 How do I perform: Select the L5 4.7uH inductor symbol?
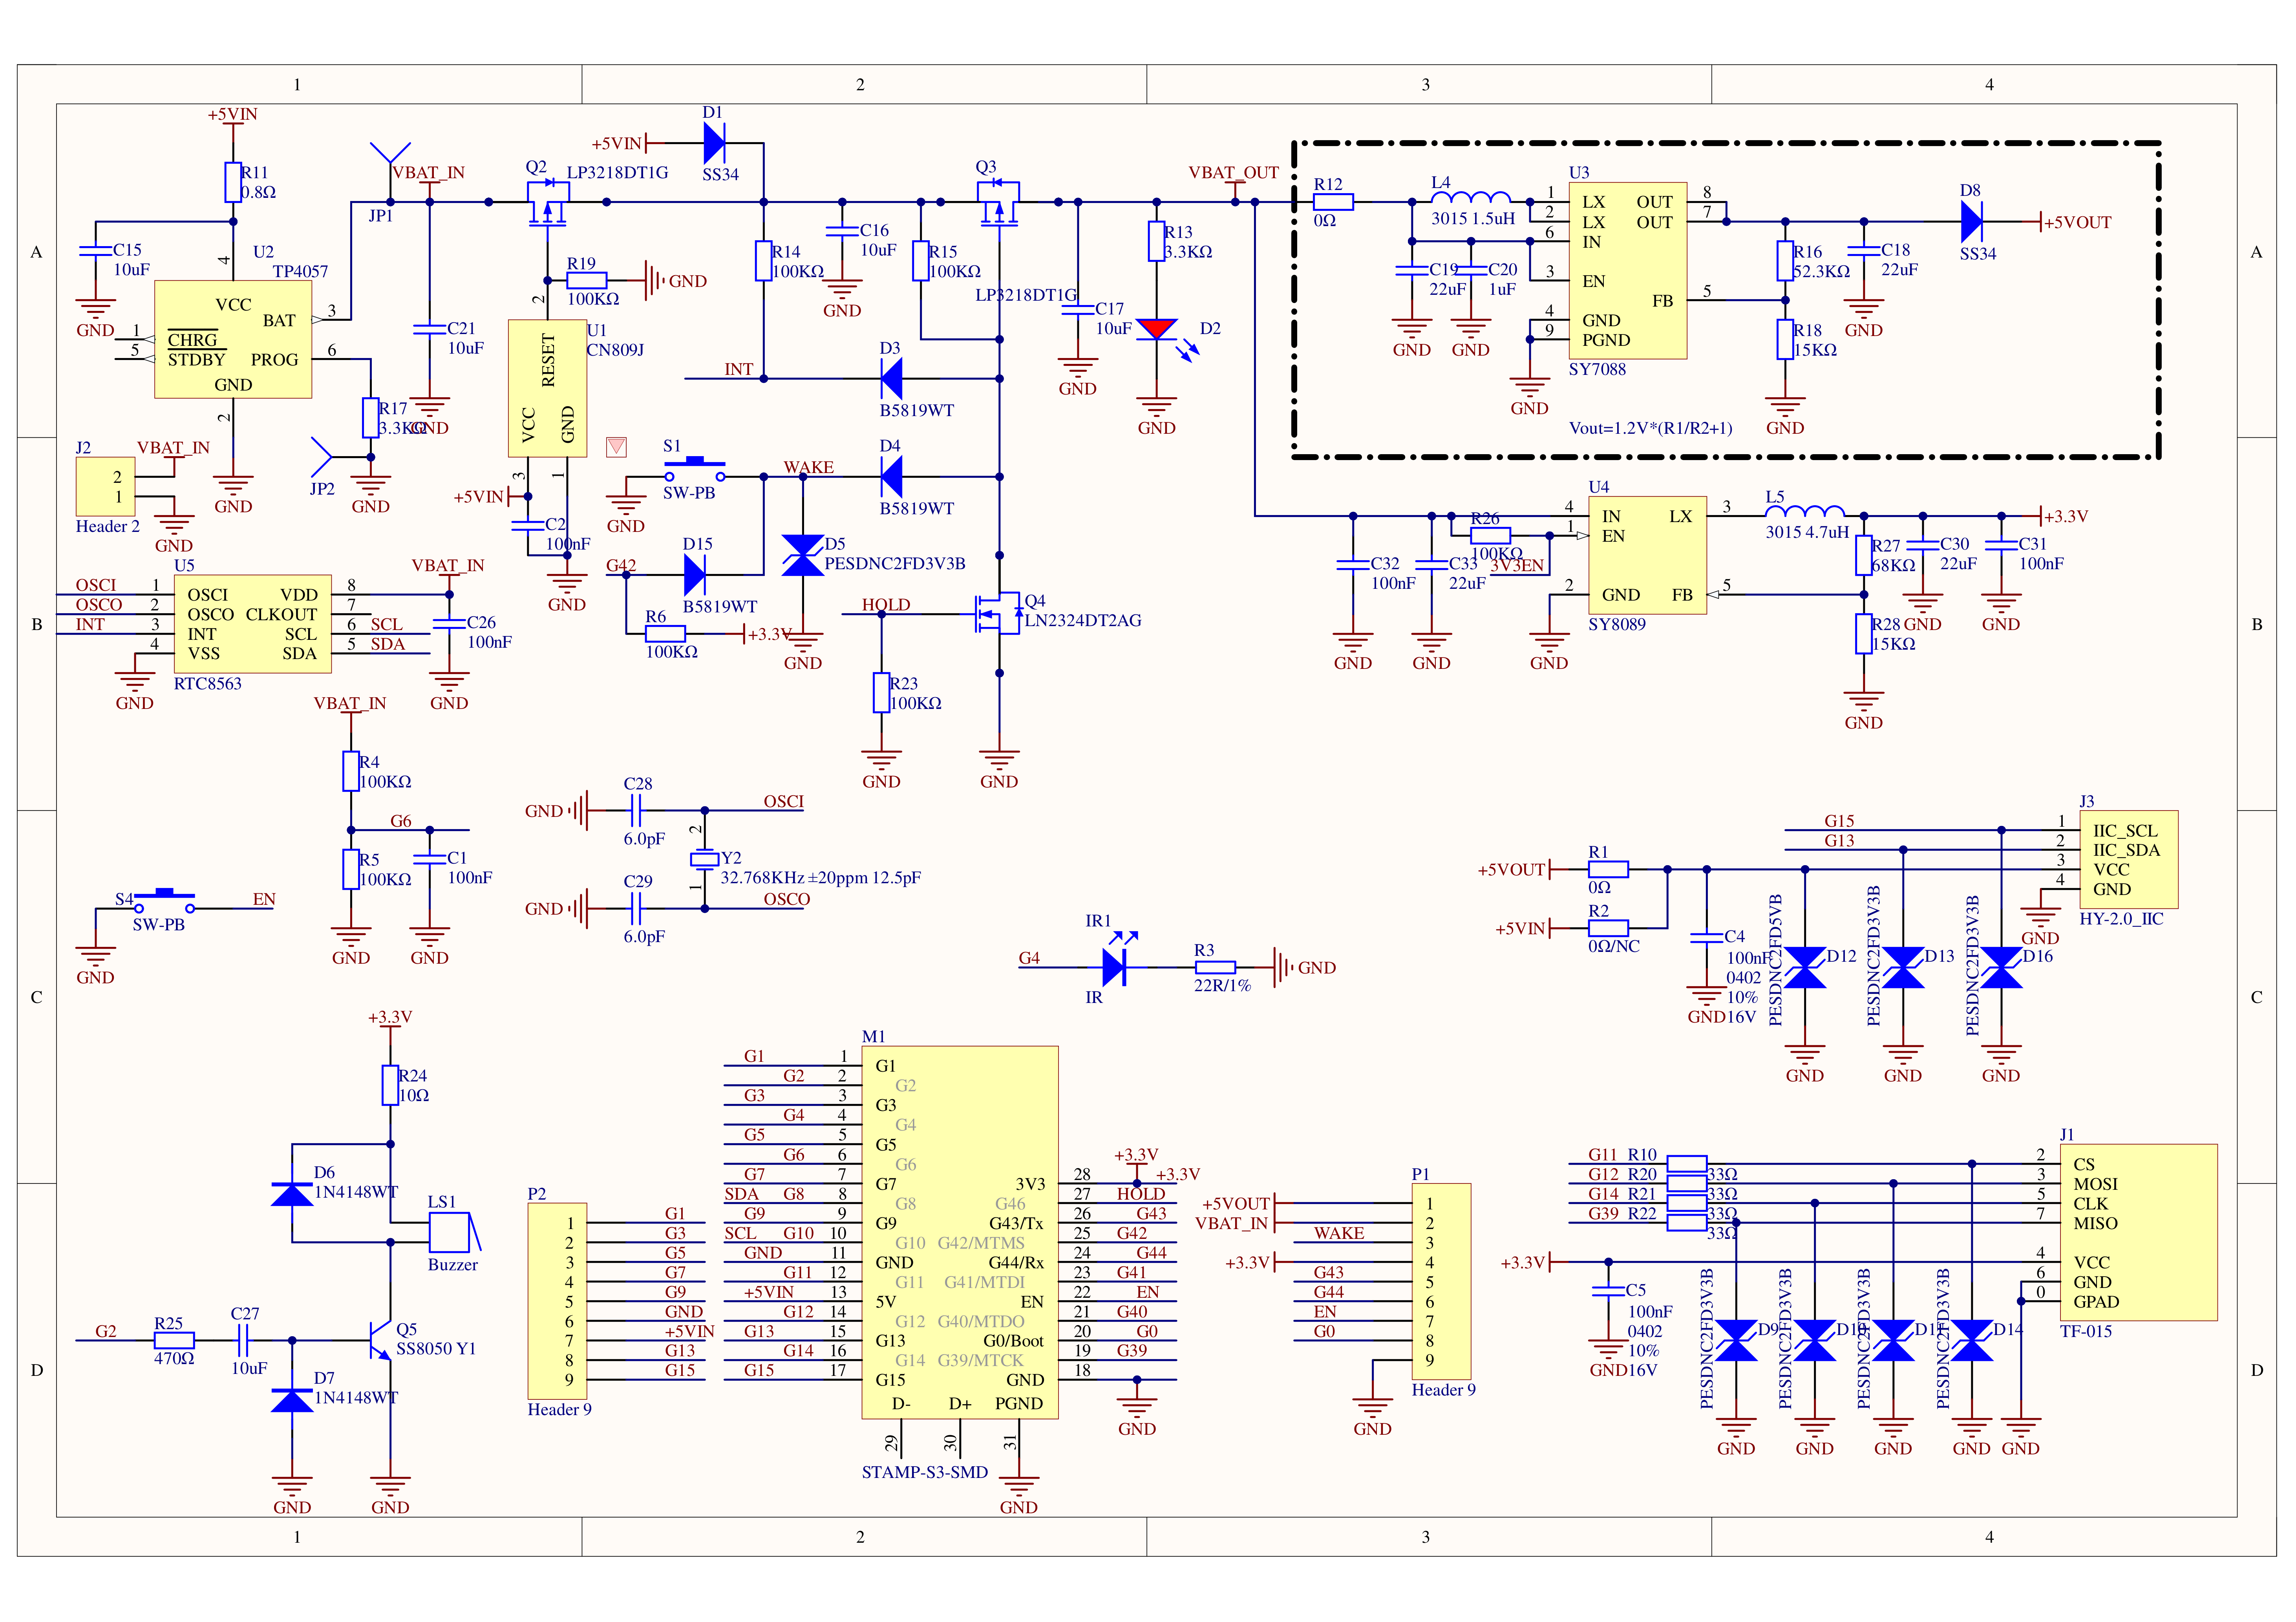1805,511
